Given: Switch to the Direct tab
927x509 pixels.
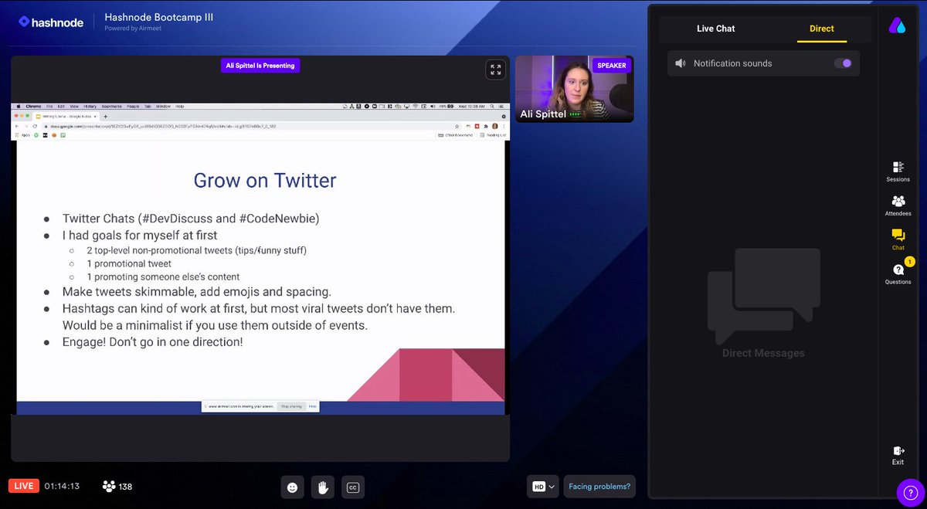Looking at the screenshot, I should [x=821, y=29].
